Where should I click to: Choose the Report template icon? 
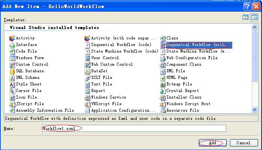tap(87, 91)
